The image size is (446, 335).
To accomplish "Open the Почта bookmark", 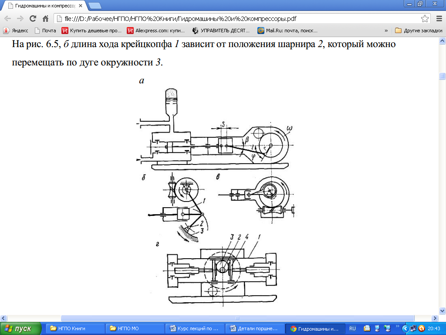I will [45, 31].
